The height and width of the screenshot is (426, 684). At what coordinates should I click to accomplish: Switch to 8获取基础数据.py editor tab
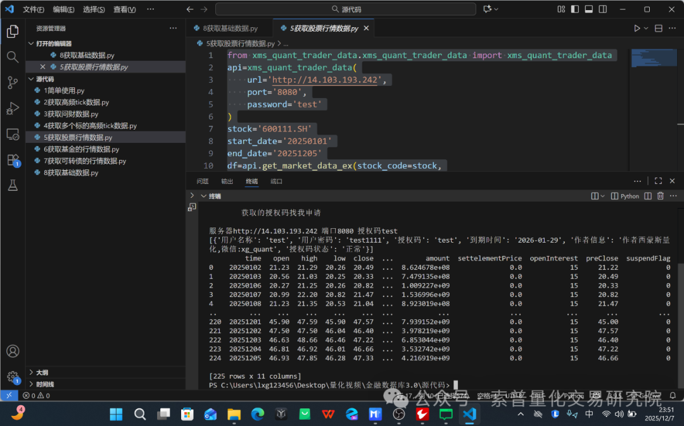click(x=231, y=28)
